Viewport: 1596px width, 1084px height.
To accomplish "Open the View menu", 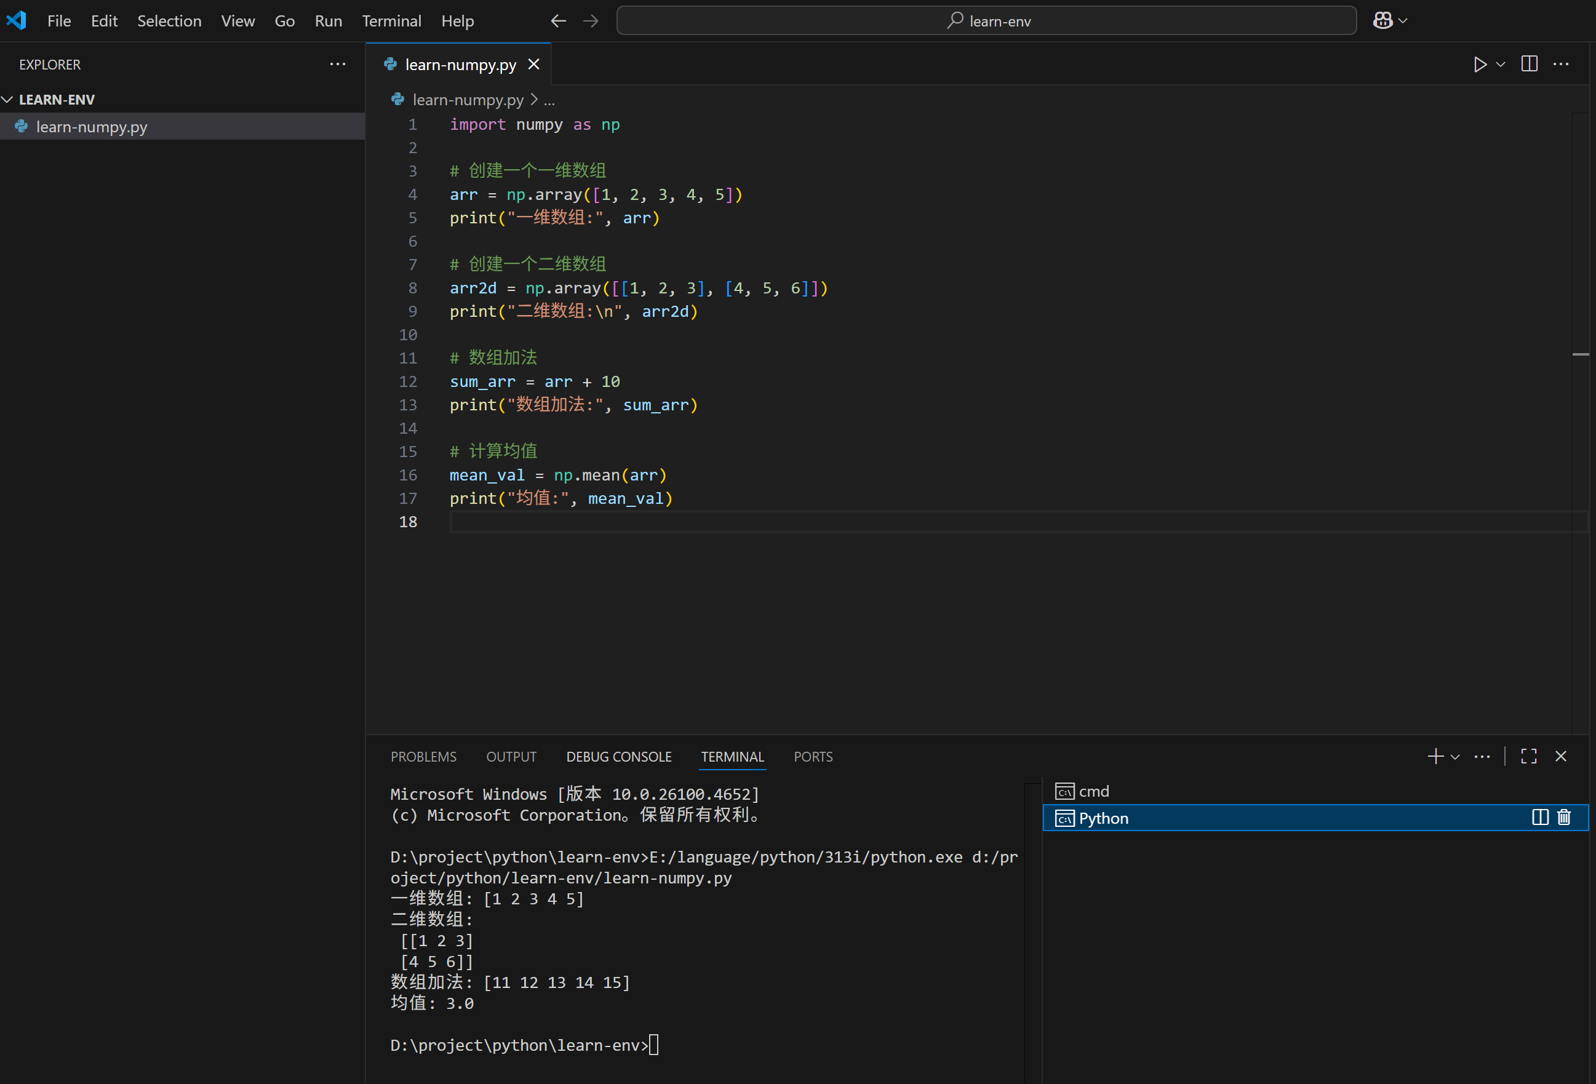I will coord(237,22).
